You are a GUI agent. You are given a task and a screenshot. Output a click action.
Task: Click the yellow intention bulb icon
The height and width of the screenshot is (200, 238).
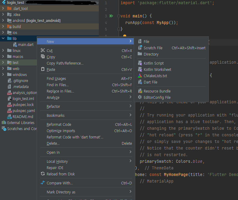(x=125, y=36)
